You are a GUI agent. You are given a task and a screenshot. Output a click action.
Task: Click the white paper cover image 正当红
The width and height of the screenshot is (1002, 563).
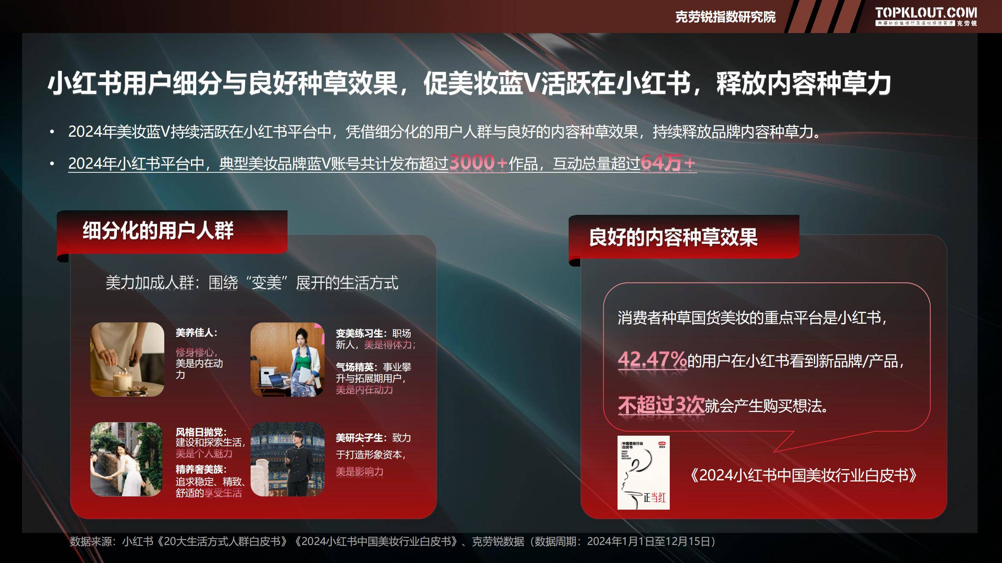coord(643,472)
